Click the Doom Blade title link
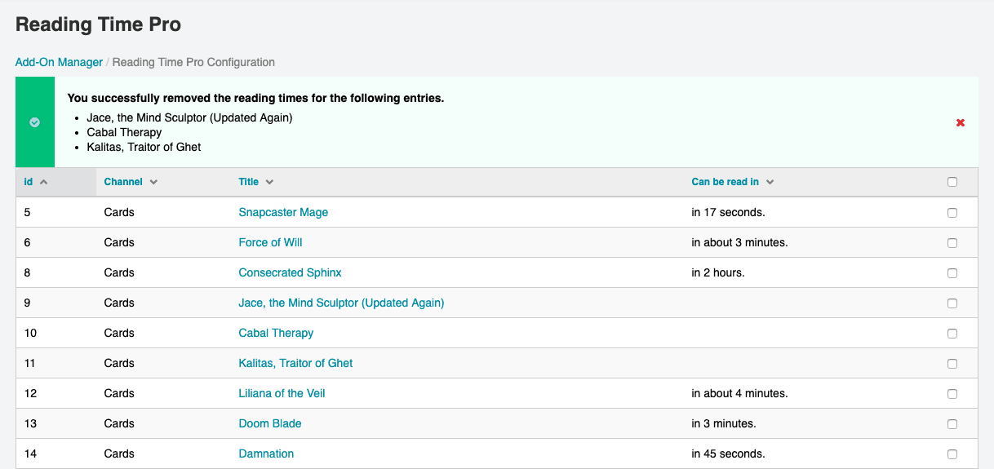This screenshot has width=994, height=469. click(x=270, y=423)
